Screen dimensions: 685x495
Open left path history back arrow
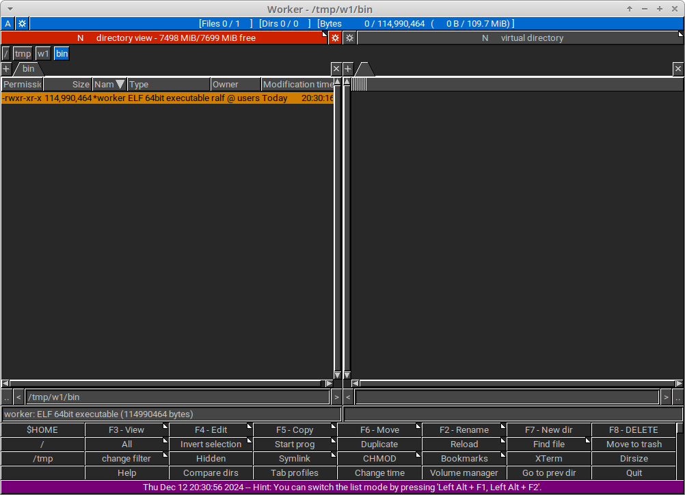(18, 397)
